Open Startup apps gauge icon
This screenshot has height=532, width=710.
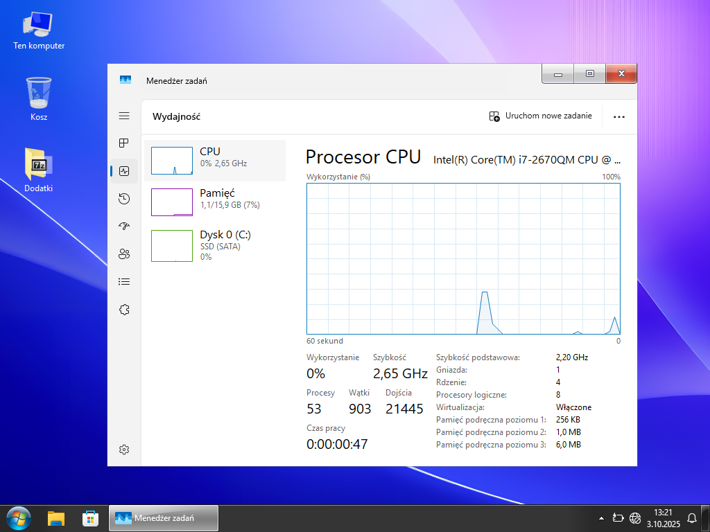[x=124, y=227]
